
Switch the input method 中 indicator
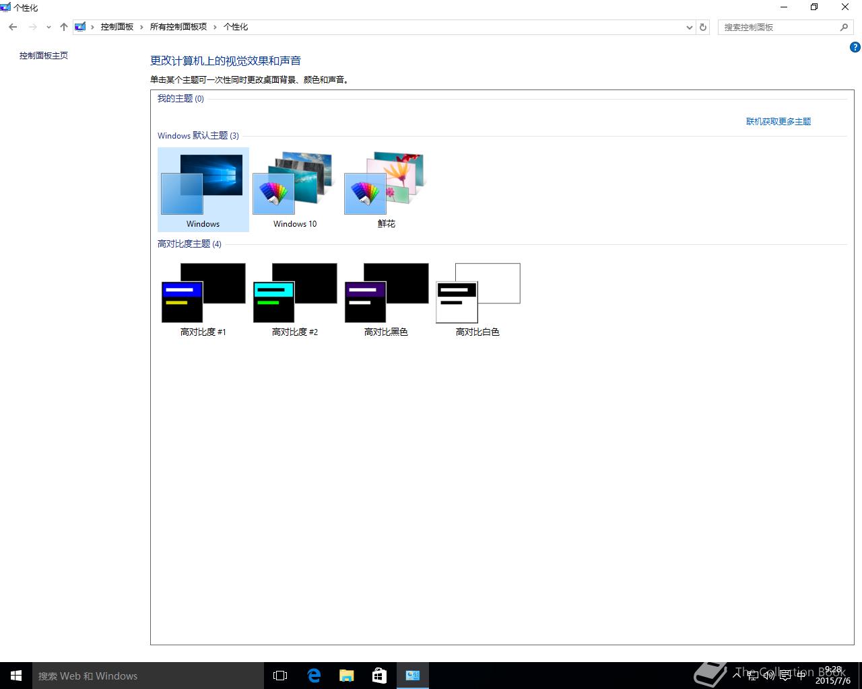tap(801, 676)
